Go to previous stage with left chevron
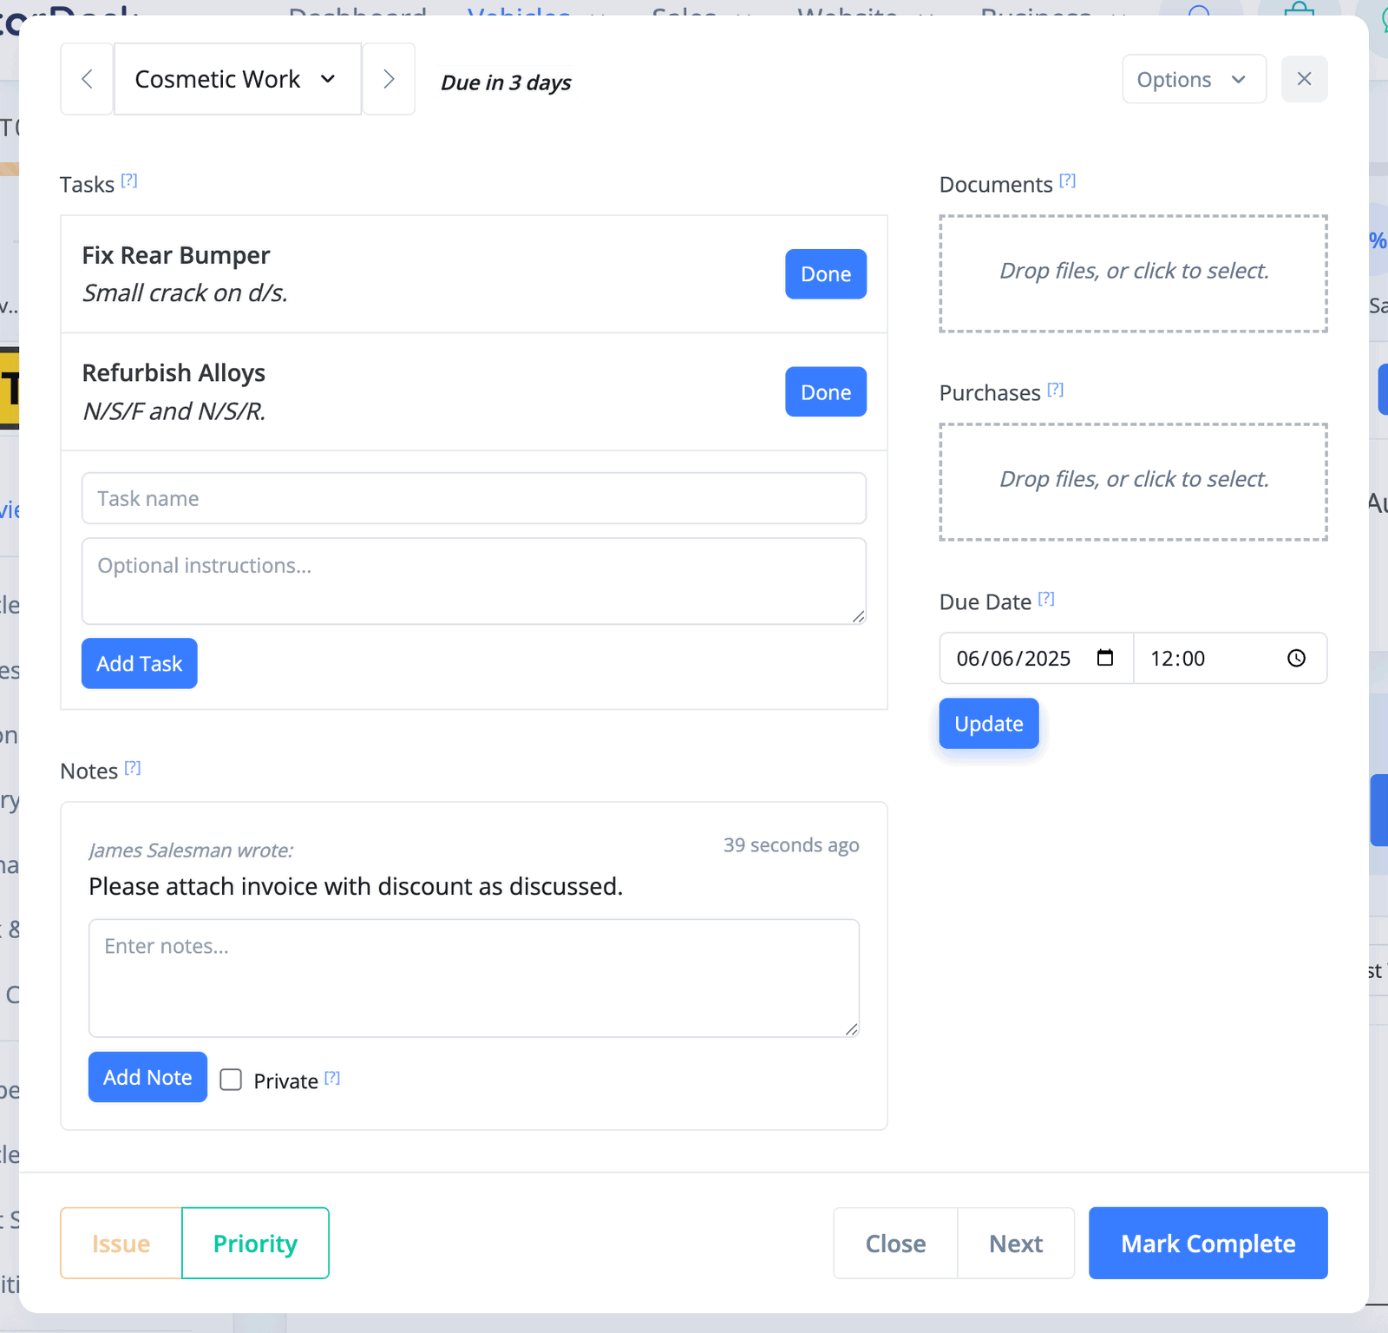 [x=87, y=79]
